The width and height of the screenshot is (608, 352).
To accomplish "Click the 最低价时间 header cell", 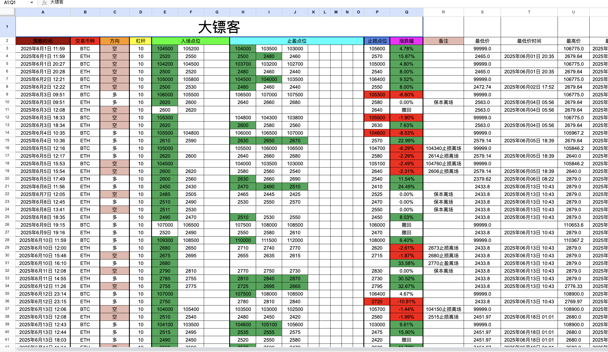I will coord(529,41).
